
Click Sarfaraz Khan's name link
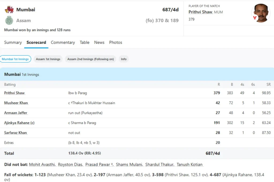(x=16, y=133)
